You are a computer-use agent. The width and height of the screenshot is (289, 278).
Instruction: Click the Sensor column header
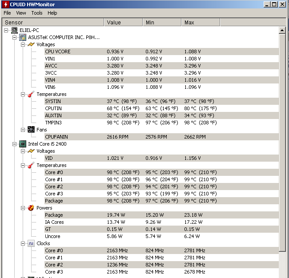click(53, 22)
